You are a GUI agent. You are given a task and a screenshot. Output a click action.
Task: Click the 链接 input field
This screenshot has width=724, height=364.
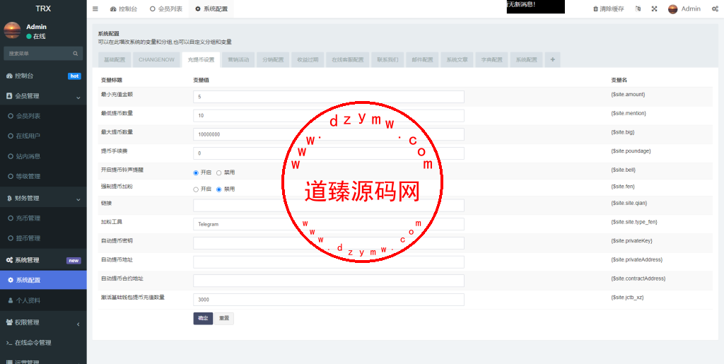(x=329, y=205)
